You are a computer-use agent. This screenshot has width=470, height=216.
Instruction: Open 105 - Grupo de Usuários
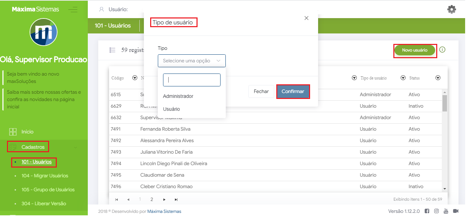(x=48, y=190)
